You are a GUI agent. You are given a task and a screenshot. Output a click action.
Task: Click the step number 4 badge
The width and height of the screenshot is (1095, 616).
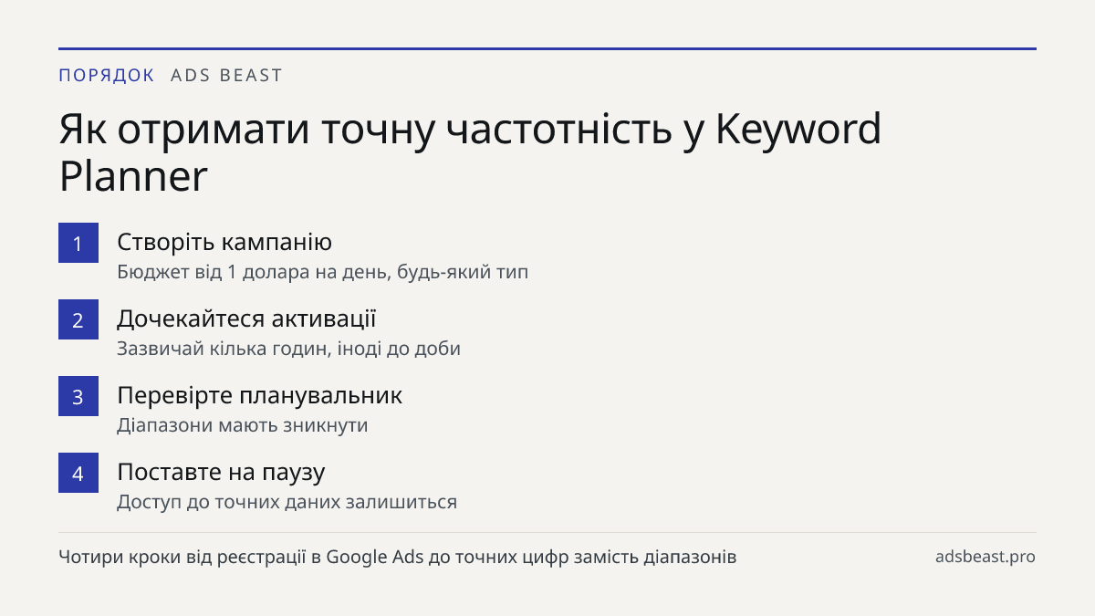pos(78,473)
